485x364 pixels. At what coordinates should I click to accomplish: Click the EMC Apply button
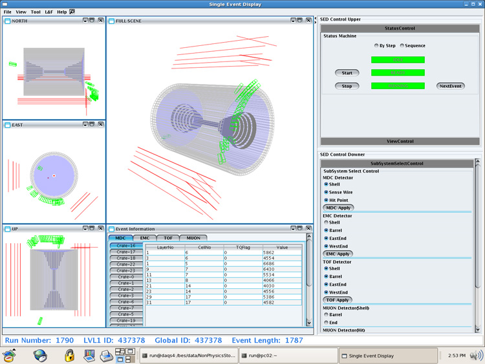[339, 254]
